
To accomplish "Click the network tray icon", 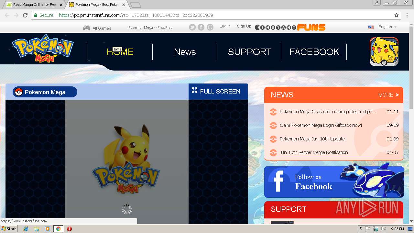I will click(x=376, y=229).
